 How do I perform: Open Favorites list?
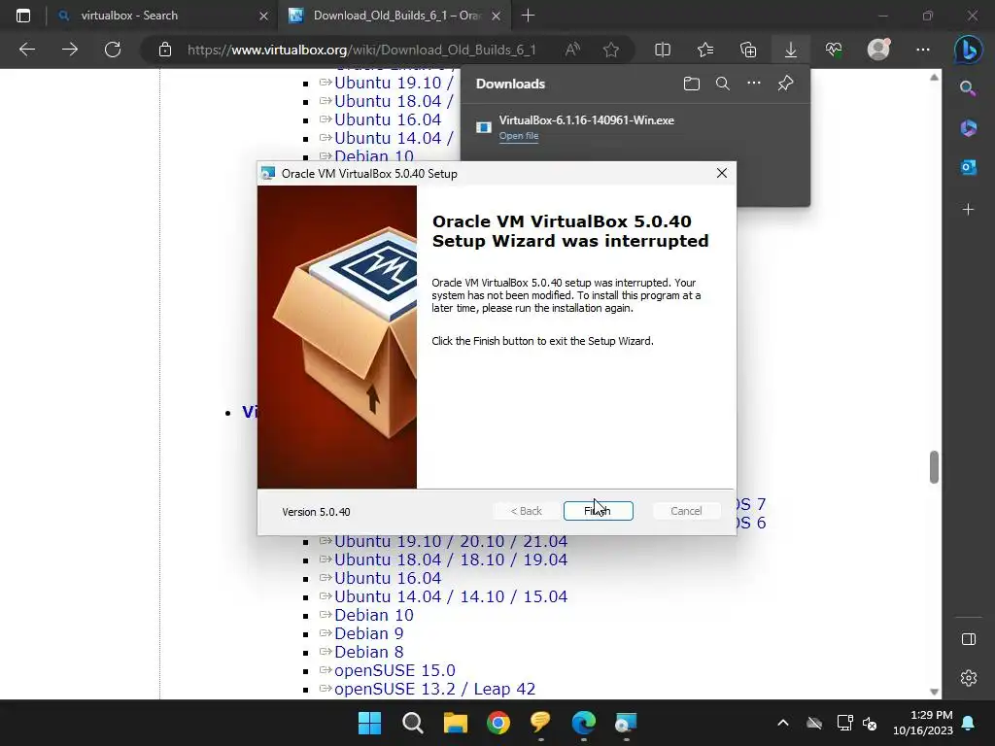click(x=705, y=50)
